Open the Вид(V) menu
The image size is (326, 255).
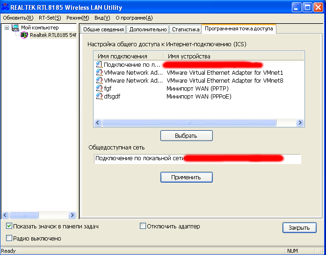click(102, 18)
